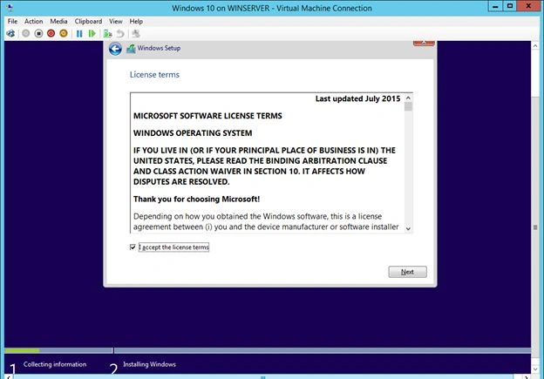Click 'Thank you for choosing Microsoft!' text

196,199
